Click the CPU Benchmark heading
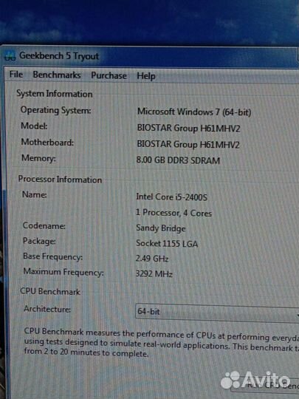This screenshot has height=399, width=299. pyautogui.click(x=50, y=291)
